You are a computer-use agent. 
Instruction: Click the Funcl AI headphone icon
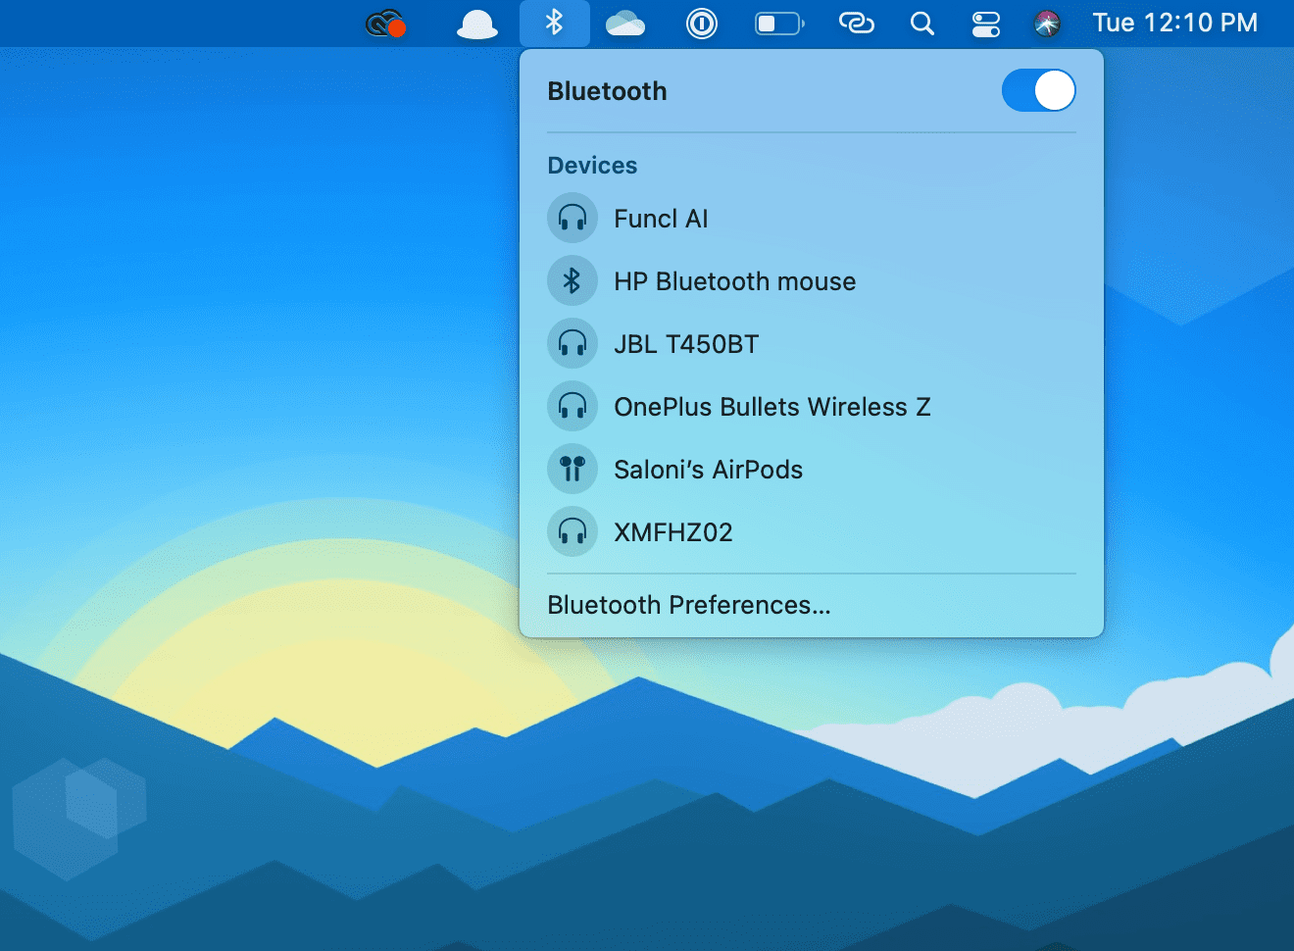(x=572, y=219)
